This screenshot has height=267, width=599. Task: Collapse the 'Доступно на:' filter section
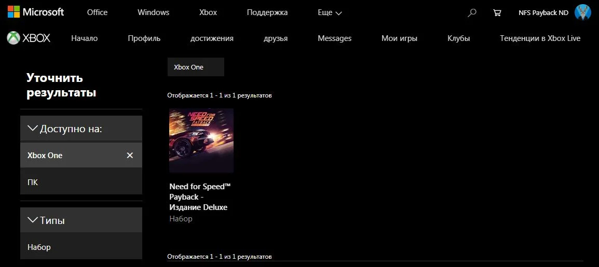pyautogui.click(x=81, y=129)
